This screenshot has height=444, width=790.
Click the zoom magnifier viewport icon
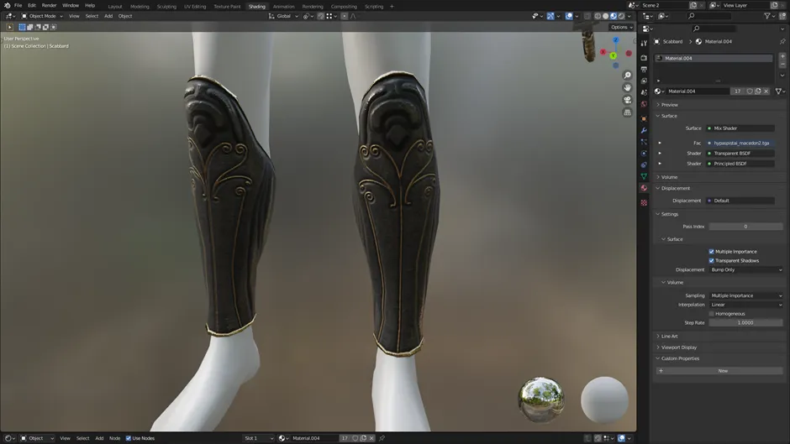point(627,75)
